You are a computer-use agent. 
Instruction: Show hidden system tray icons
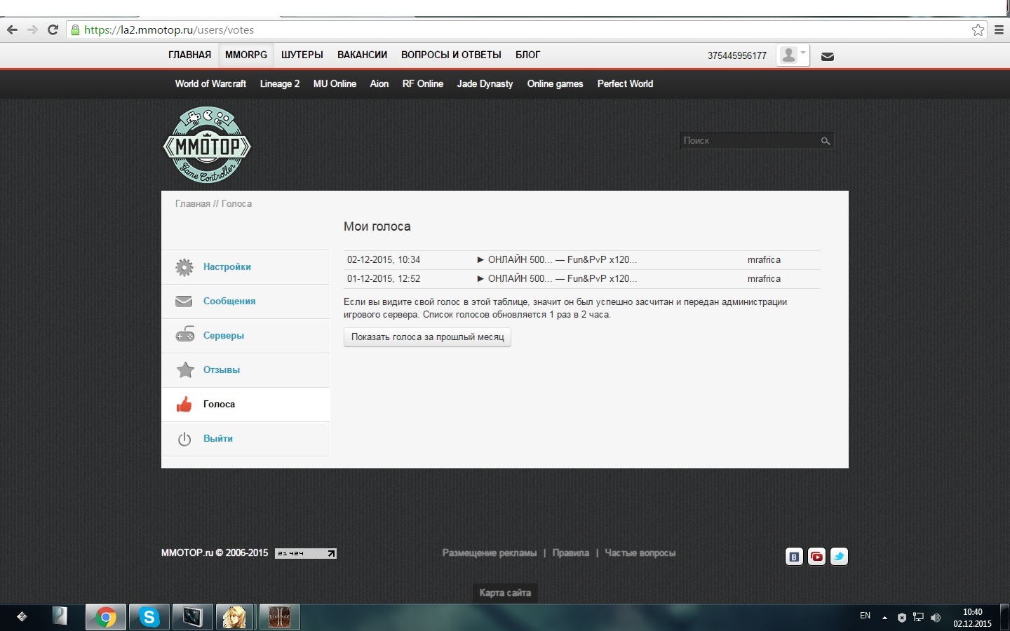pos(884,618)
